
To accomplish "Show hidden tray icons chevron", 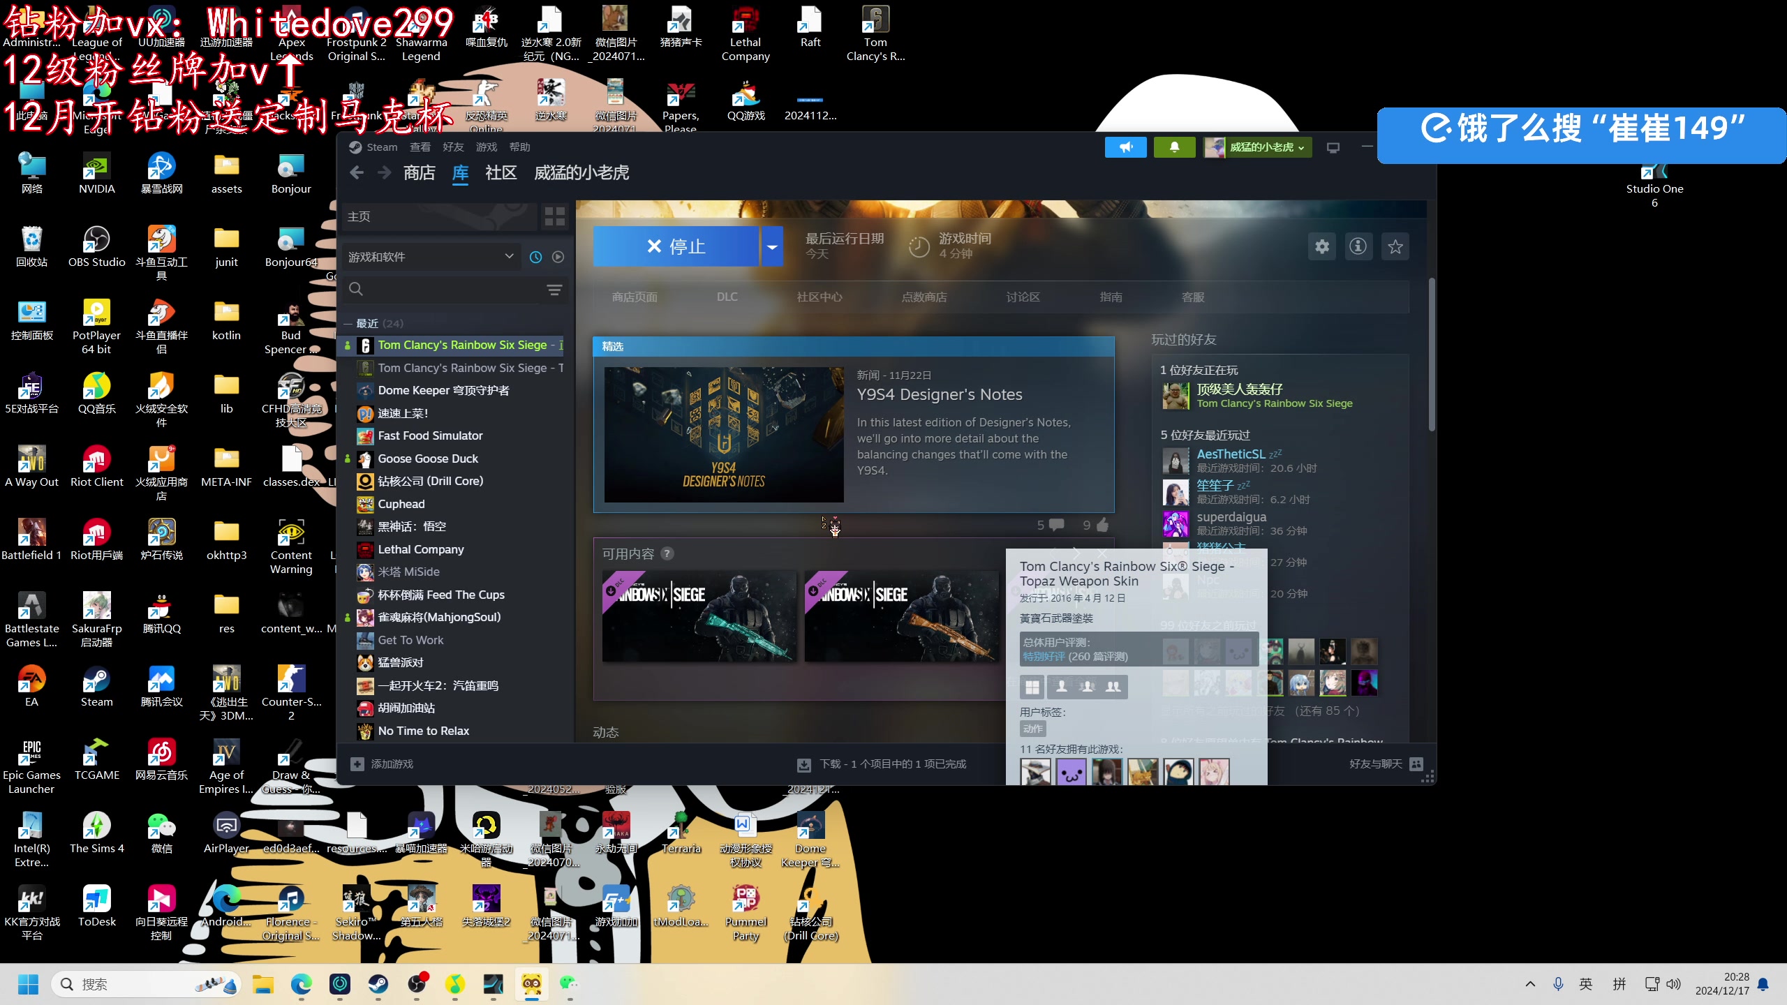I will tap(1530, 984).
